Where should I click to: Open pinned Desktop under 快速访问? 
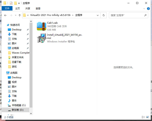click(16, 30)
